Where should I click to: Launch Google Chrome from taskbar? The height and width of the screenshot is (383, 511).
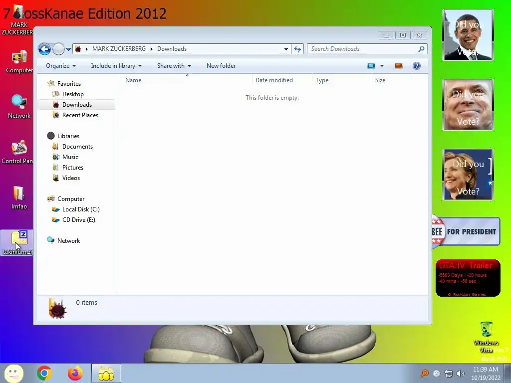(44, 373)
